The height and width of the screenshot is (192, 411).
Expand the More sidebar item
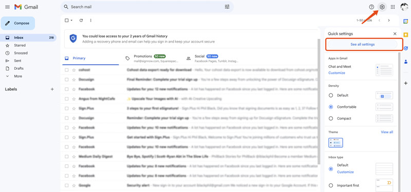[18, 76]
